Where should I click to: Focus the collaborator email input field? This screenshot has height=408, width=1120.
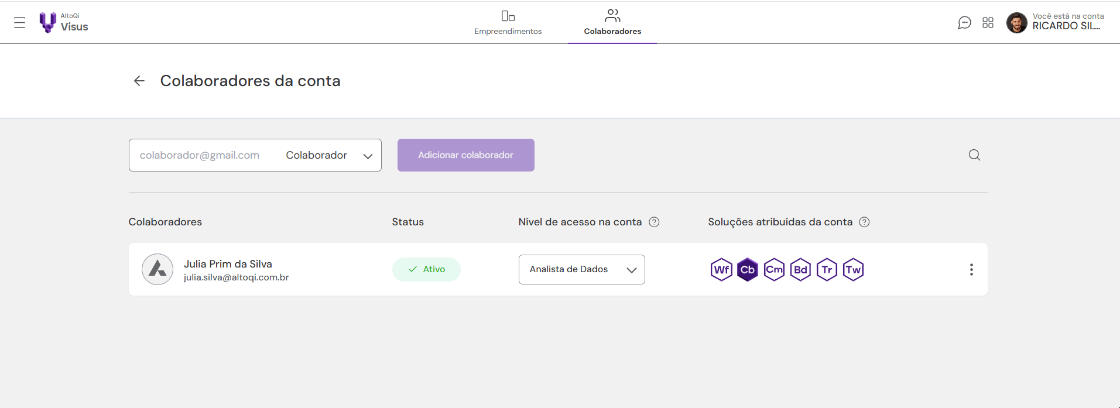pos(203,155)
